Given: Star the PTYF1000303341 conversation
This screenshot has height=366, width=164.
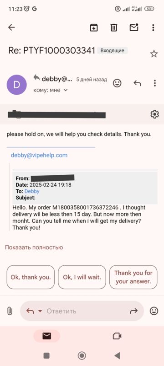Looking at the screenshot, I should 154,54.
